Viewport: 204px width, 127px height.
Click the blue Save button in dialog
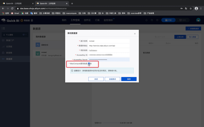pos(129,79)
